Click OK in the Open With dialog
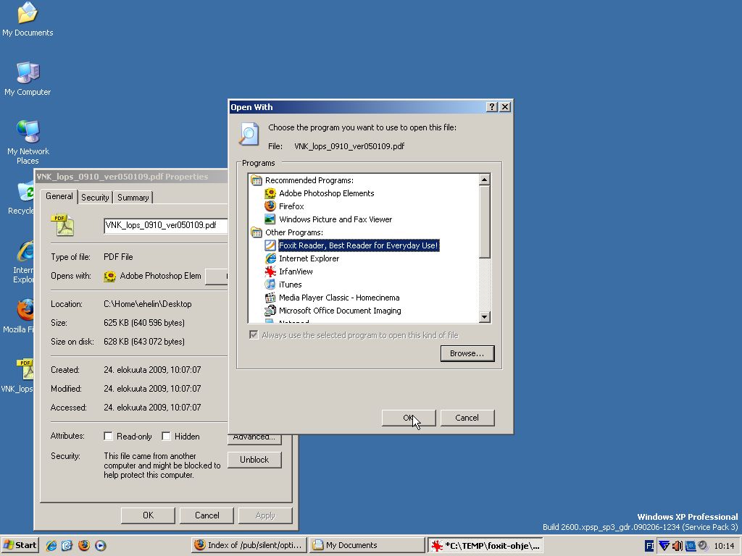The image size is (742, 556). pyautogui.click(x=409, y=418)
